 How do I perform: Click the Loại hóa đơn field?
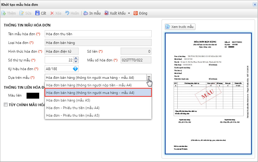tap(98, 42)
